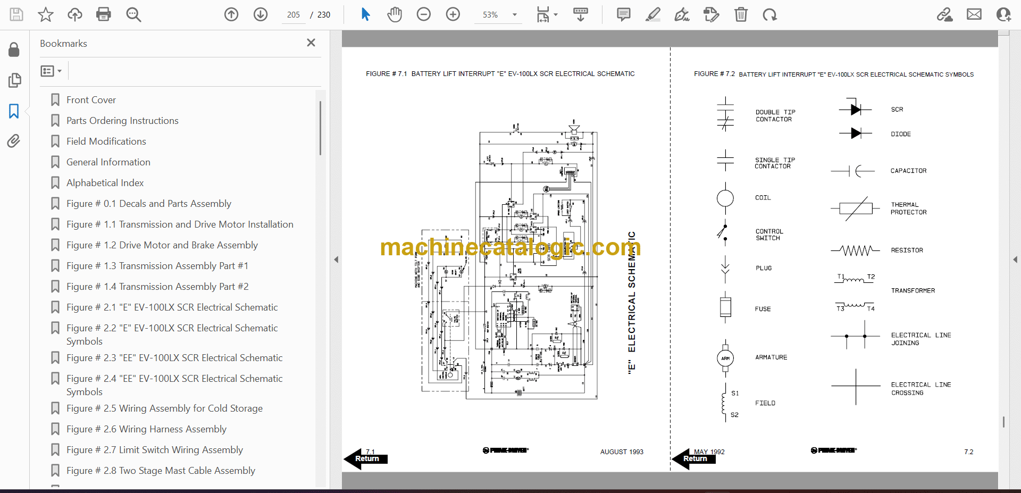This screenshot has width=1021, height=493.
Task: Delete with the trash can icon
Action: [x=741, y=14]
